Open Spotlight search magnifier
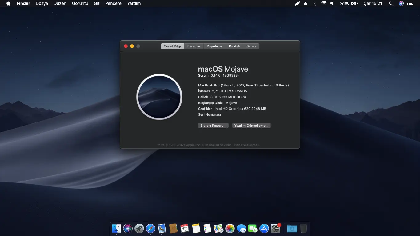Viewport: 420px width, 236px height. 391,3
